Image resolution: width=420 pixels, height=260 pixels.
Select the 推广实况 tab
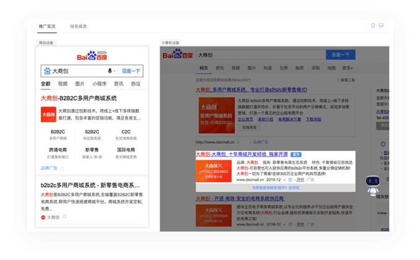[47, 27]
